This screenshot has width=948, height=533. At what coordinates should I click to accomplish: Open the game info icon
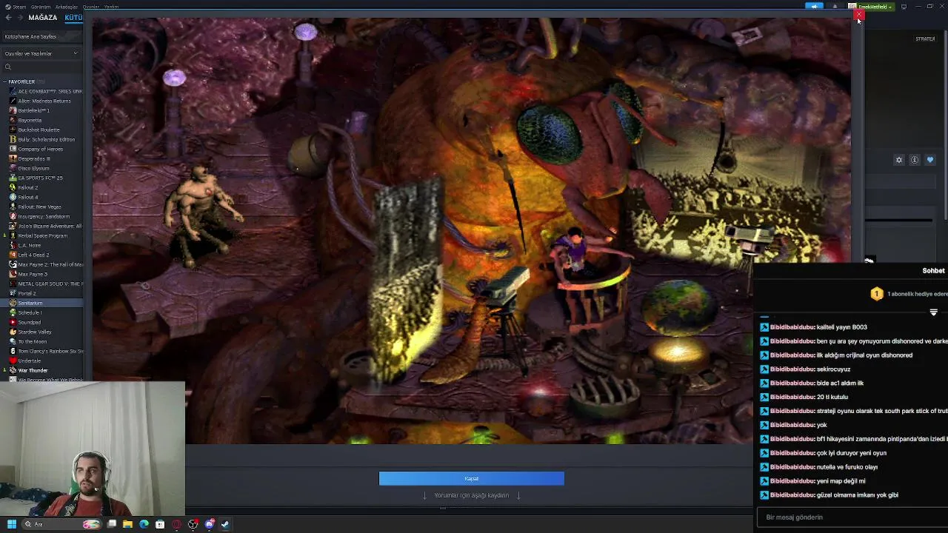(915, 160)
